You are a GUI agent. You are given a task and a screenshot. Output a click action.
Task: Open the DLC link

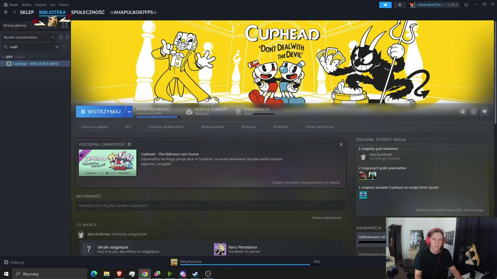(x=128, y=127)
